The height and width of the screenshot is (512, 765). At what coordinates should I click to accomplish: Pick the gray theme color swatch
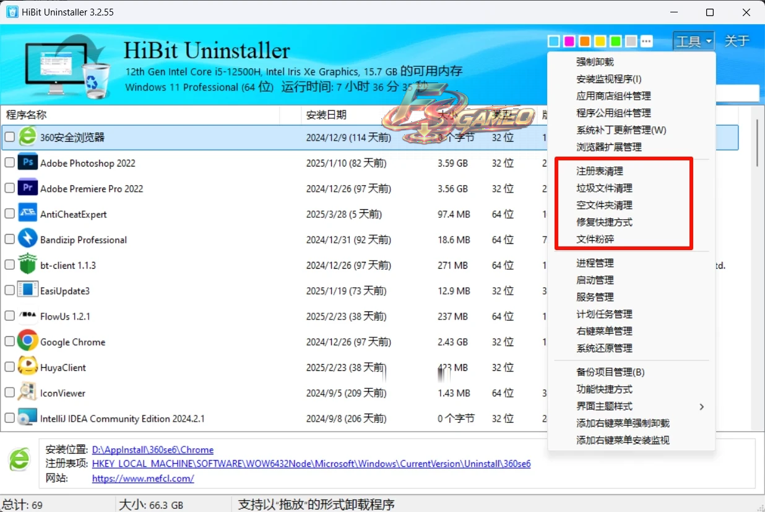(x=631, y=41)
